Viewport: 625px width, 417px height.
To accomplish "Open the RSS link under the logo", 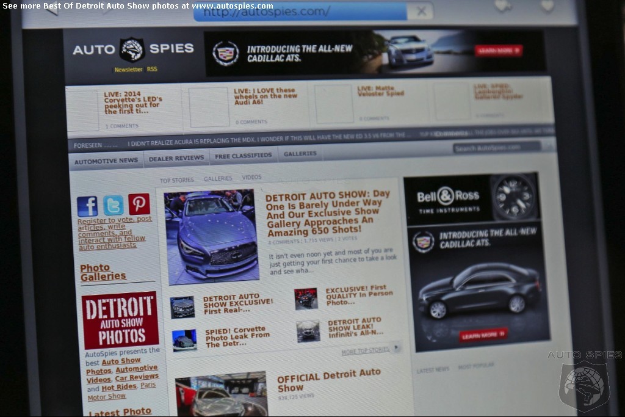I will 152,69.
